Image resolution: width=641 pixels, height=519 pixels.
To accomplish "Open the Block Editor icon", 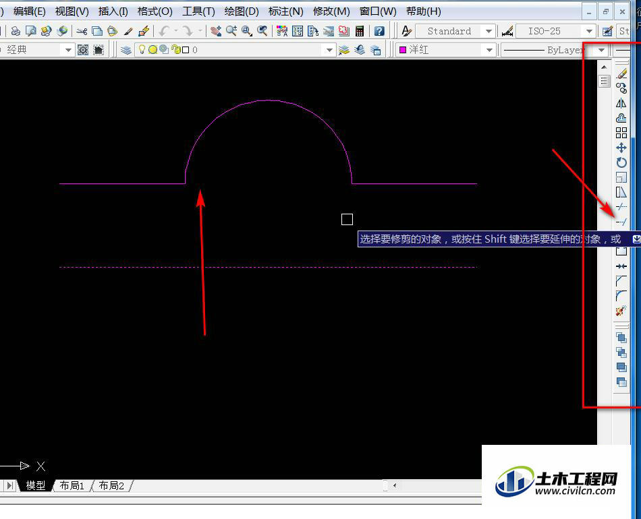I will 144,31.
